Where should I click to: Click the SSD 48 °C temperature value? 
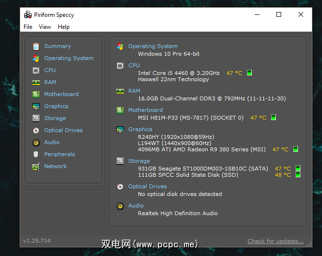283,175
